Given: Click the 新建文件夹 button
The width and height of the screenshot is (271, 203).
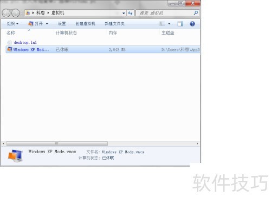Looking at the screenshot, I should coord(114,24).
